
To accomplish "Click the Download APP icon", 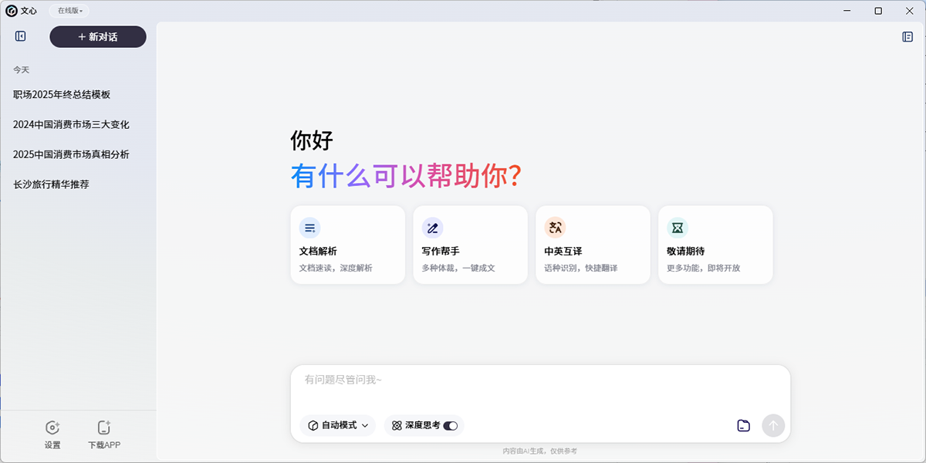I will [x=104, y=428].
